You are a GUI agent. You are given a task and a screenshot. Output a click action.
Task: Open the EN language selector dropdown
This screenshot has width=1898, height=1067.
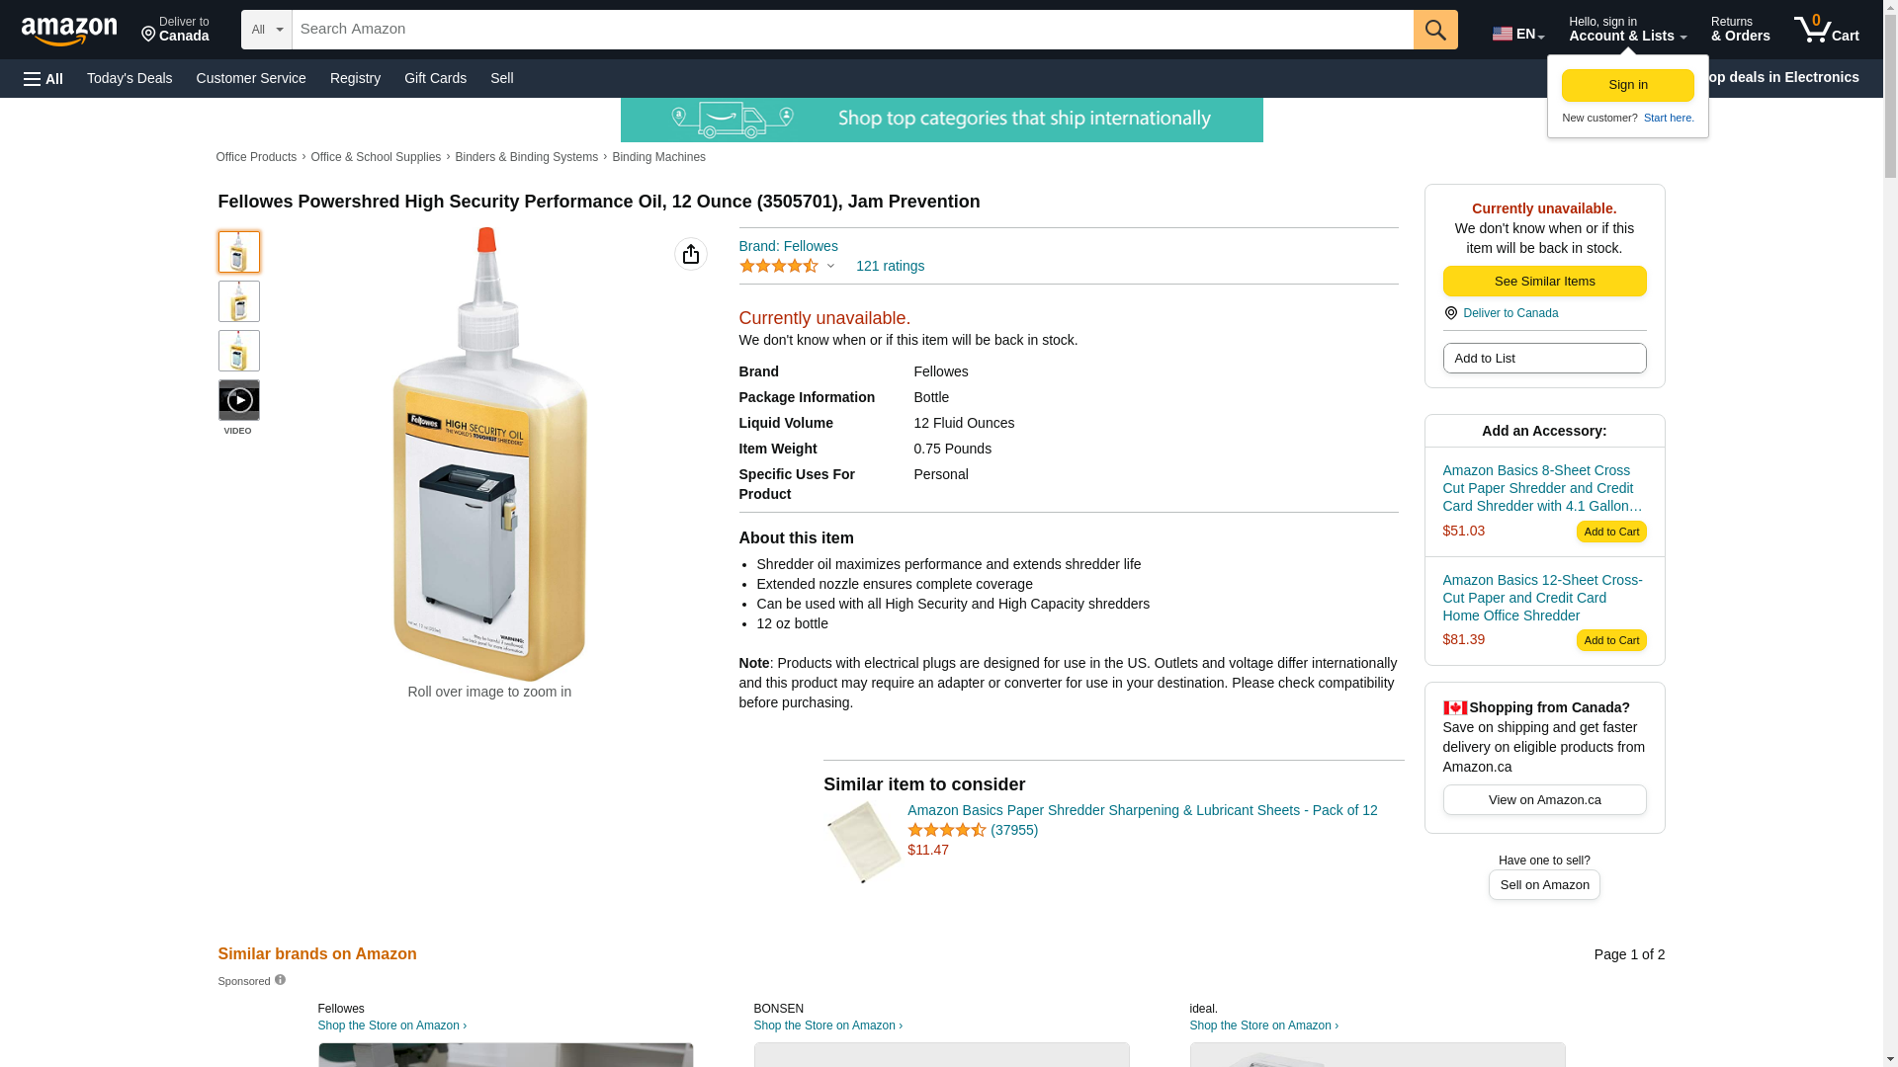pyautogui.click(x=1517, y=34)
